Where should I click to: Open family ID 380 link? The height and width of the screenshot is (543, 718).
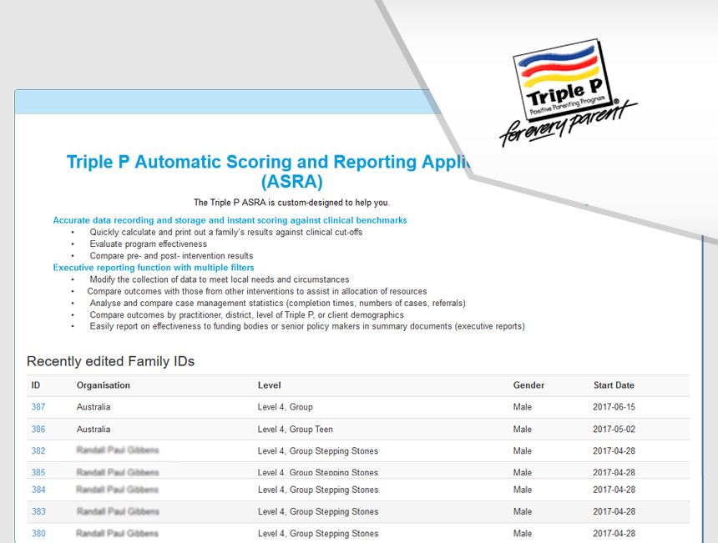coord(38,533)
